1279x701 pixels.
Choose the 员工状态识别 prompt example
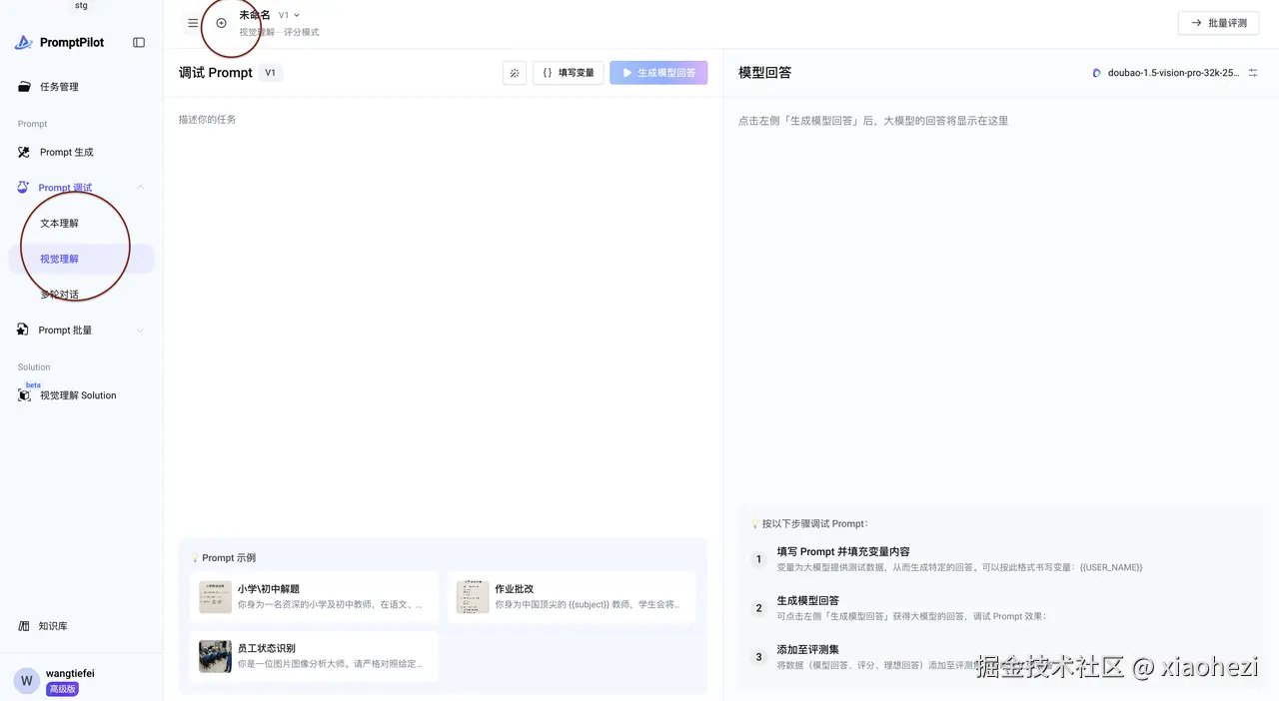314,656
